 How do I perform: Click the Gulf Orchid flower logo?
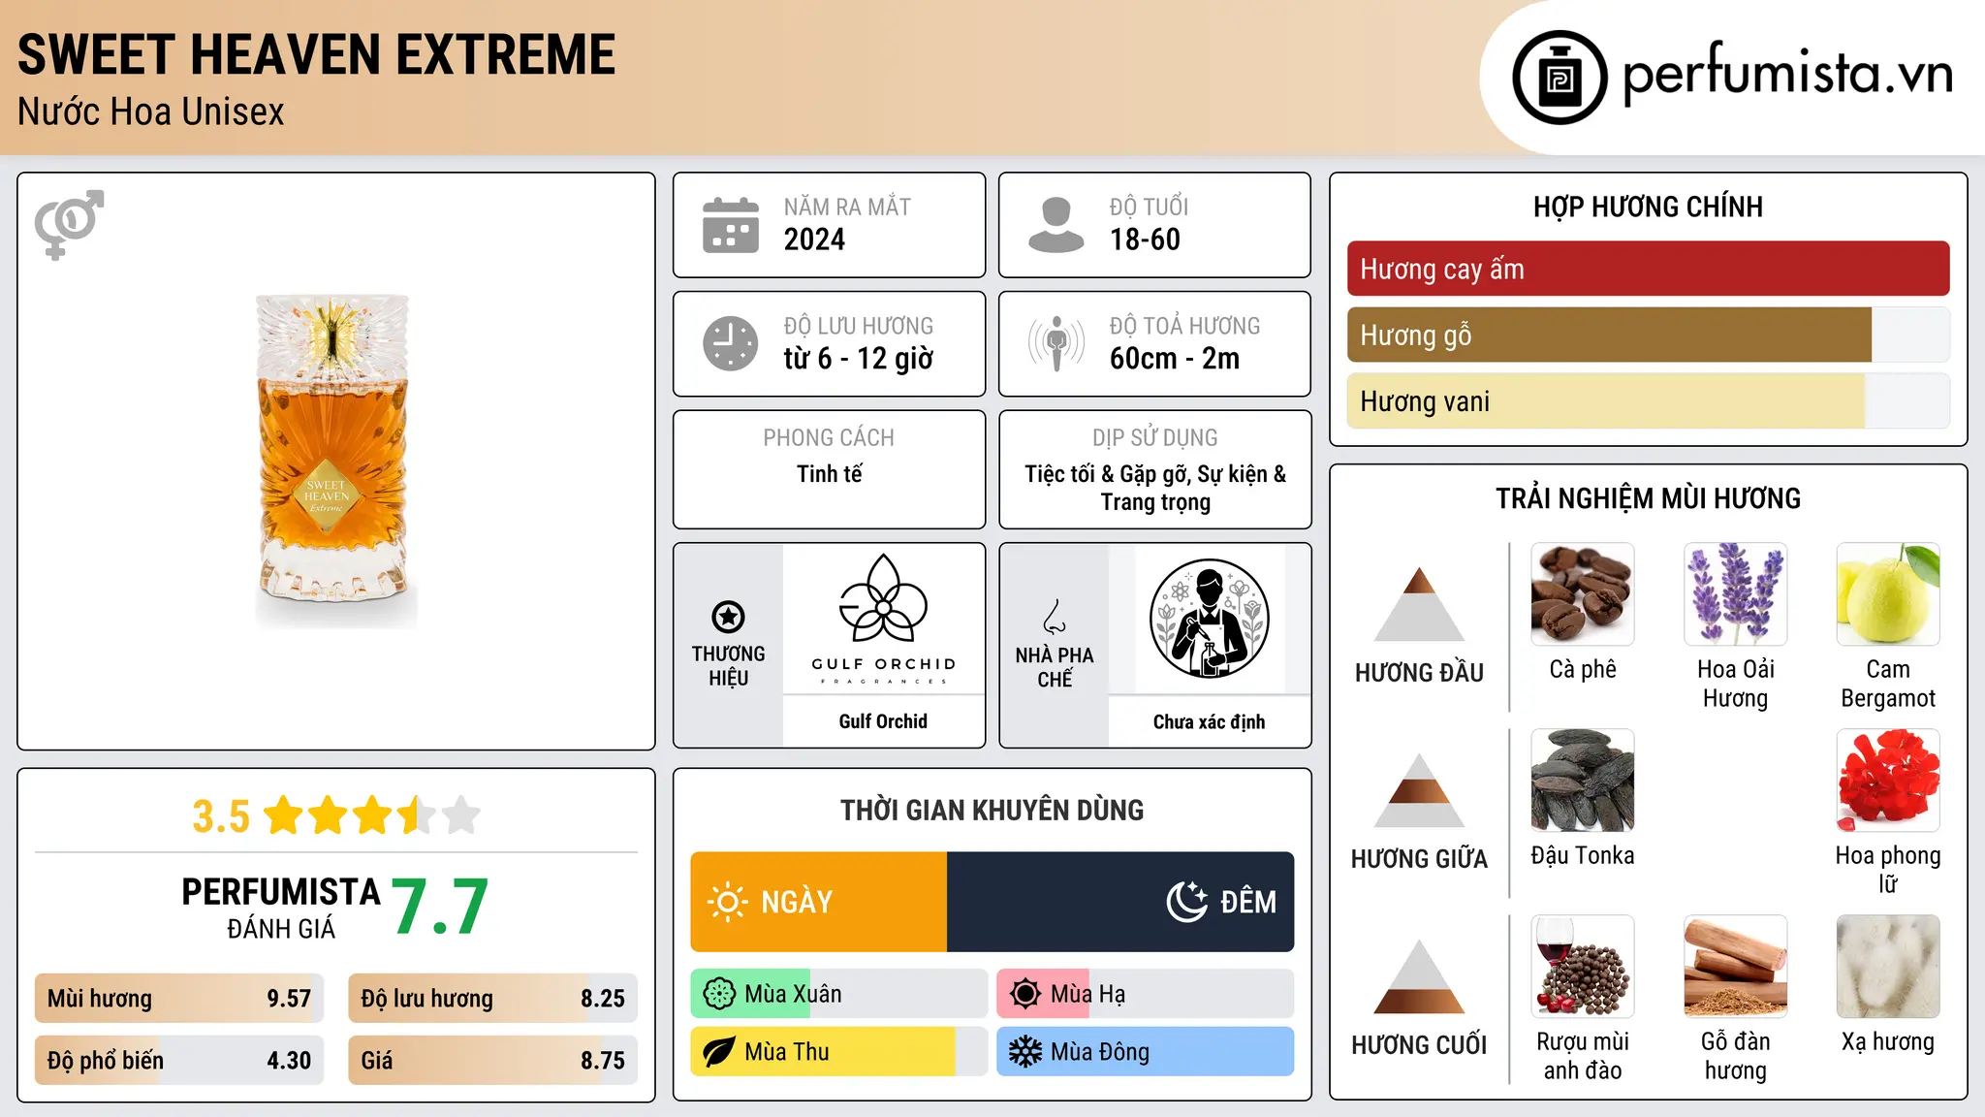pyautogui.click(x=883, y=598)
